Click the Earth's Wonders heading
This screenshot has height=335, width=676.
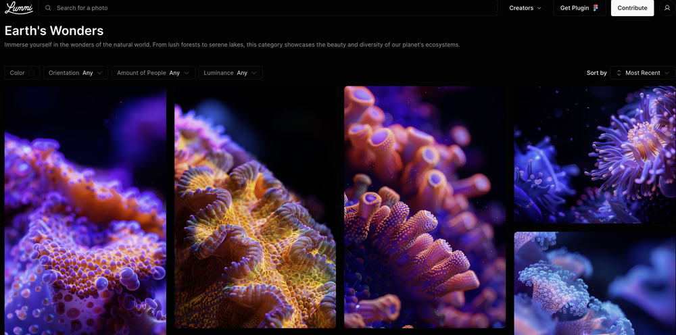[54, 30]
